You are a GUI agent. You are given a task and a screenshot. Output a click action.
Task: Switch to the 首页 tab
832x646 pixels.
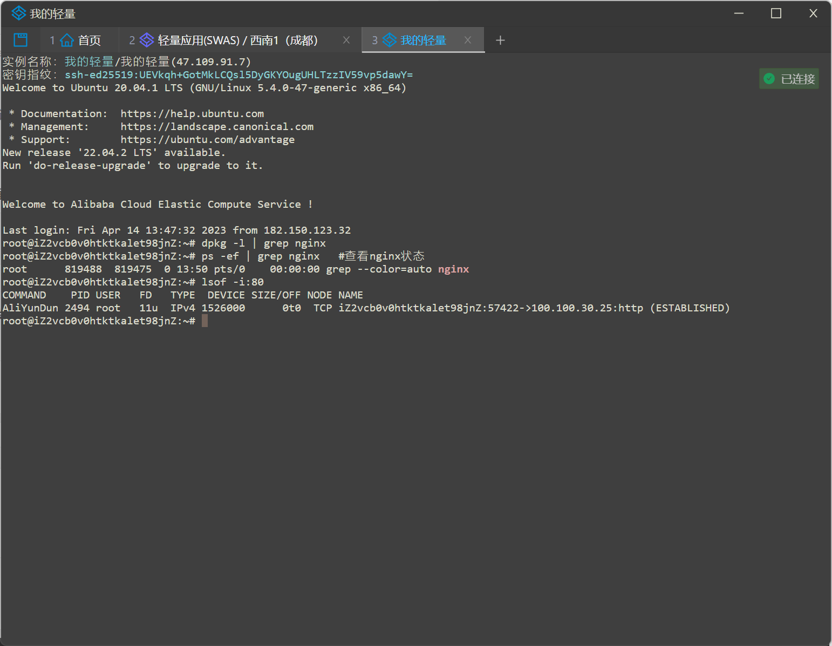(80, 40)
